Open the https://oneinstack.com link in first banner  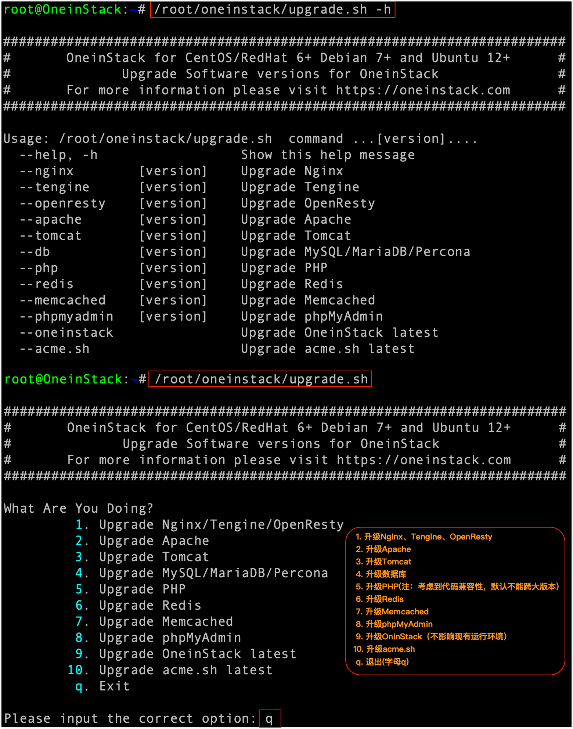[423, 90]
